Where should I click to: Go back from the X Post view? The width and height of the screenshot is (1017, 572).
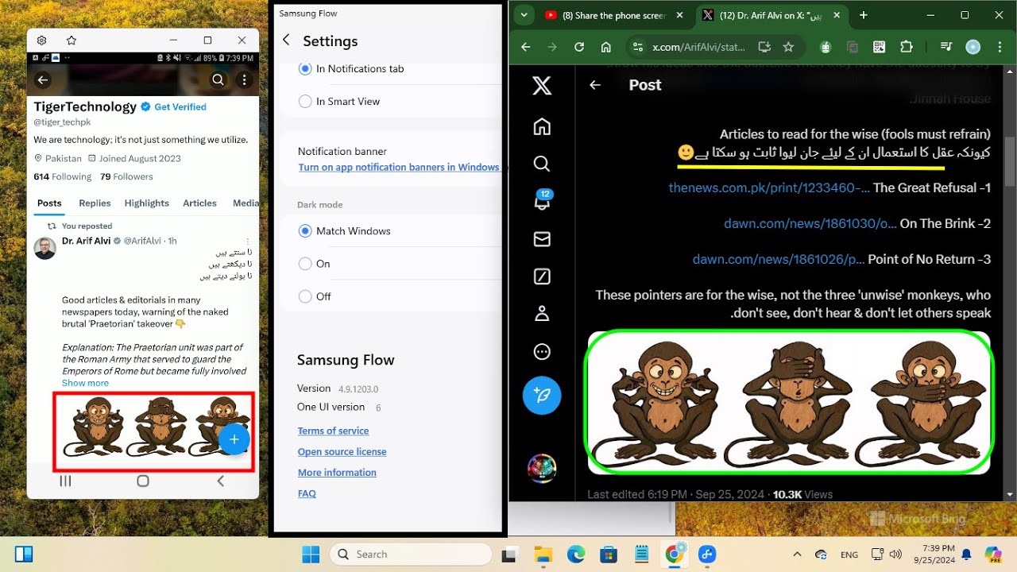coord(594,85)
